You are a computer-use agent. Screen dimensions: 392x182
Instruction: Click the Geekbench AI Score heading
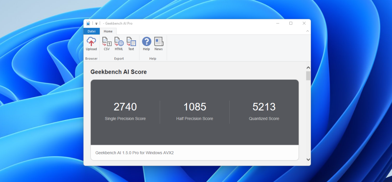click(118, 72)
